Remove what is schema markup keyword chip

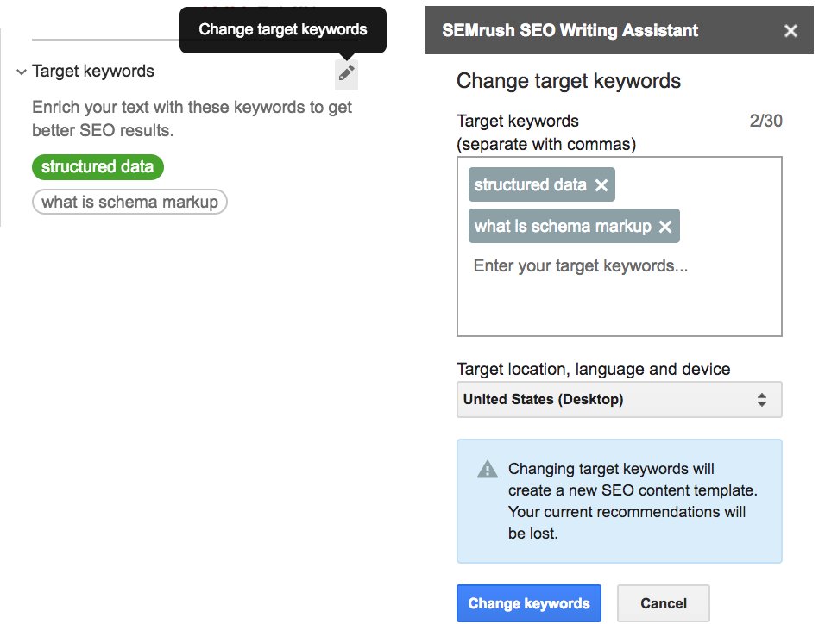pyautogui.click(x=665, y=227)
